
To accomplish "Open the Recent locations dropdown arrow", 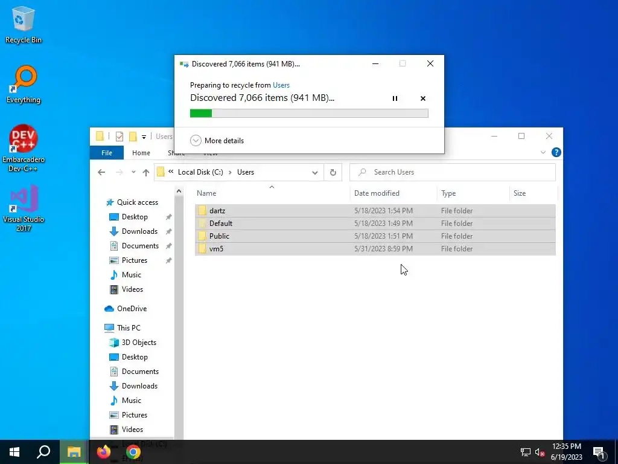I will click(x=133, y=172).
